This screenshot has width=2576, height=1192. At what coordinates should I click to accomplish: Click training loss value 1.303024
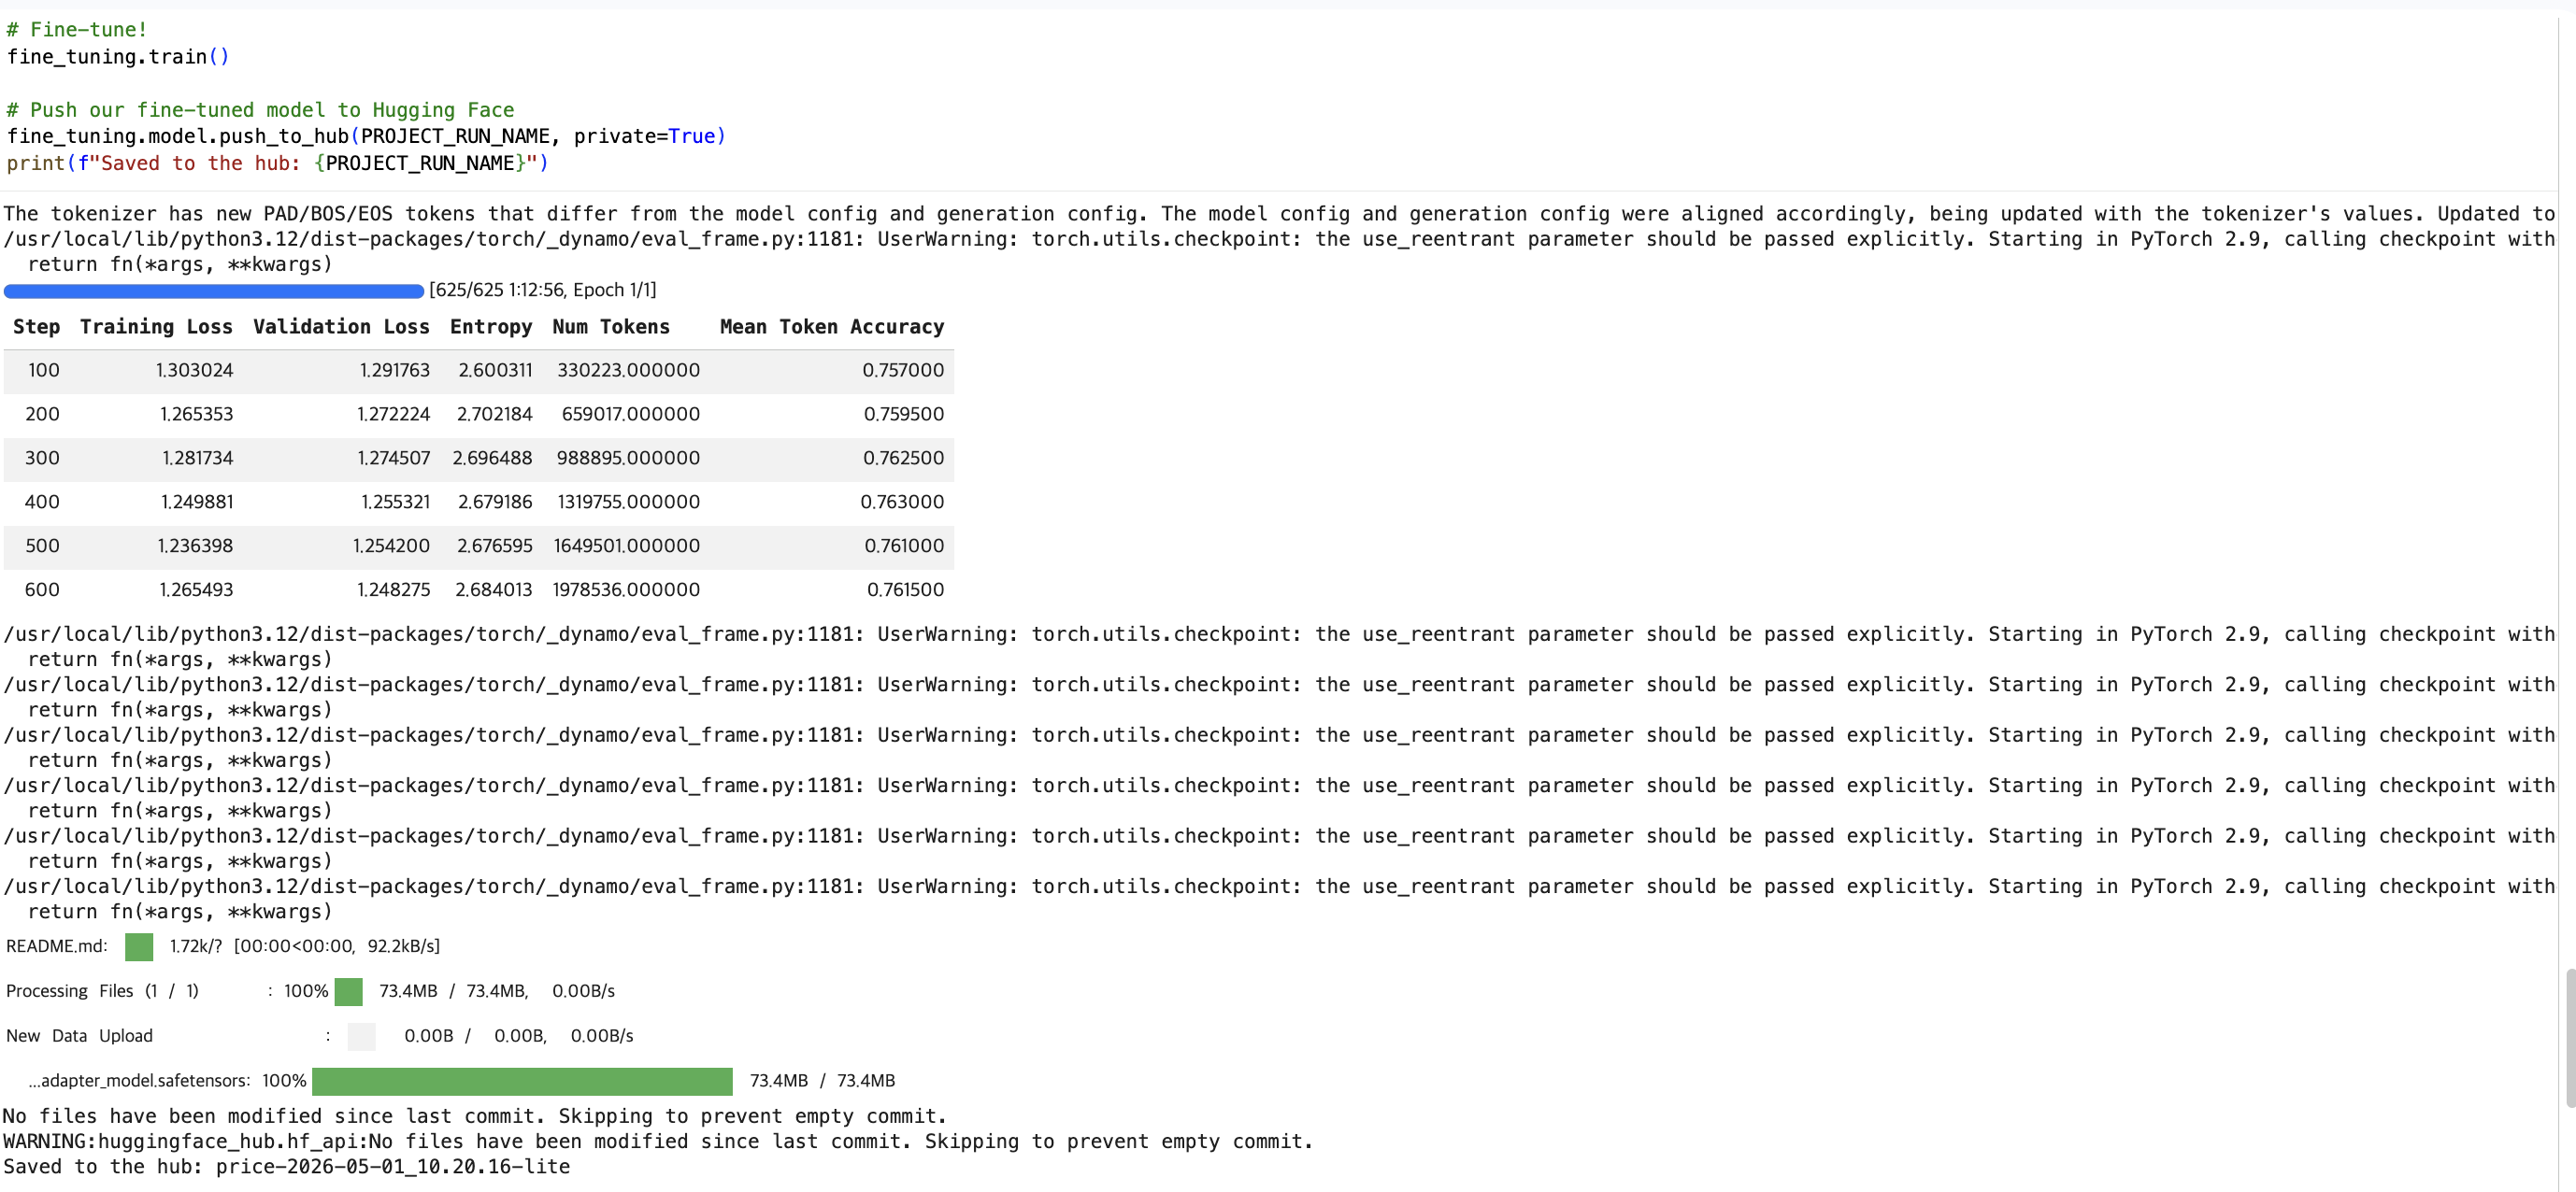pos(194,370)
